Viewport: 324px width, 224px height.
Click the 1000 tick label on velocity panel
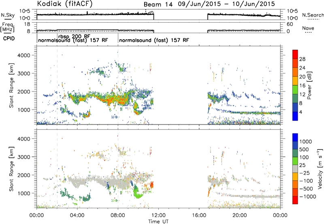[23, 193]
